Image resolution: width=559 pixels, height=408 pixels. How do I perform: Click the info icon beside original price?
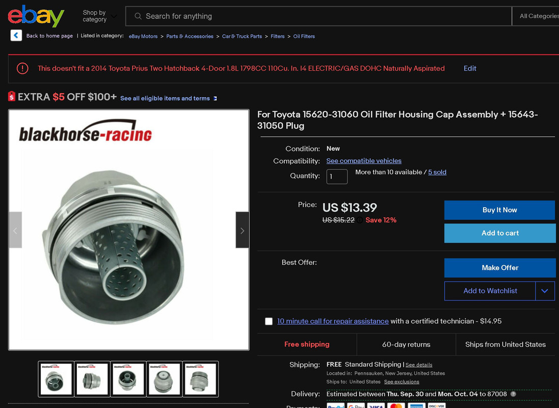pos(360,220)
